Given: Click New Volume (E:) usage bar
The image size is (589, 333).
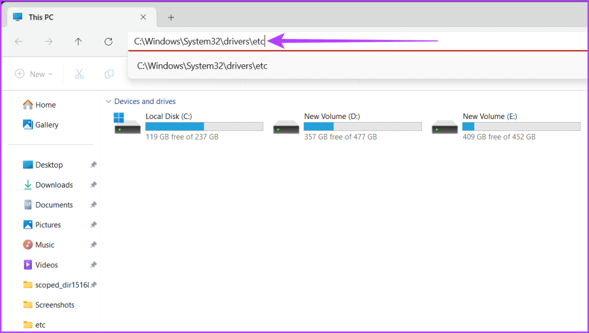Looking at the screenshot, I should click(522, 126).
